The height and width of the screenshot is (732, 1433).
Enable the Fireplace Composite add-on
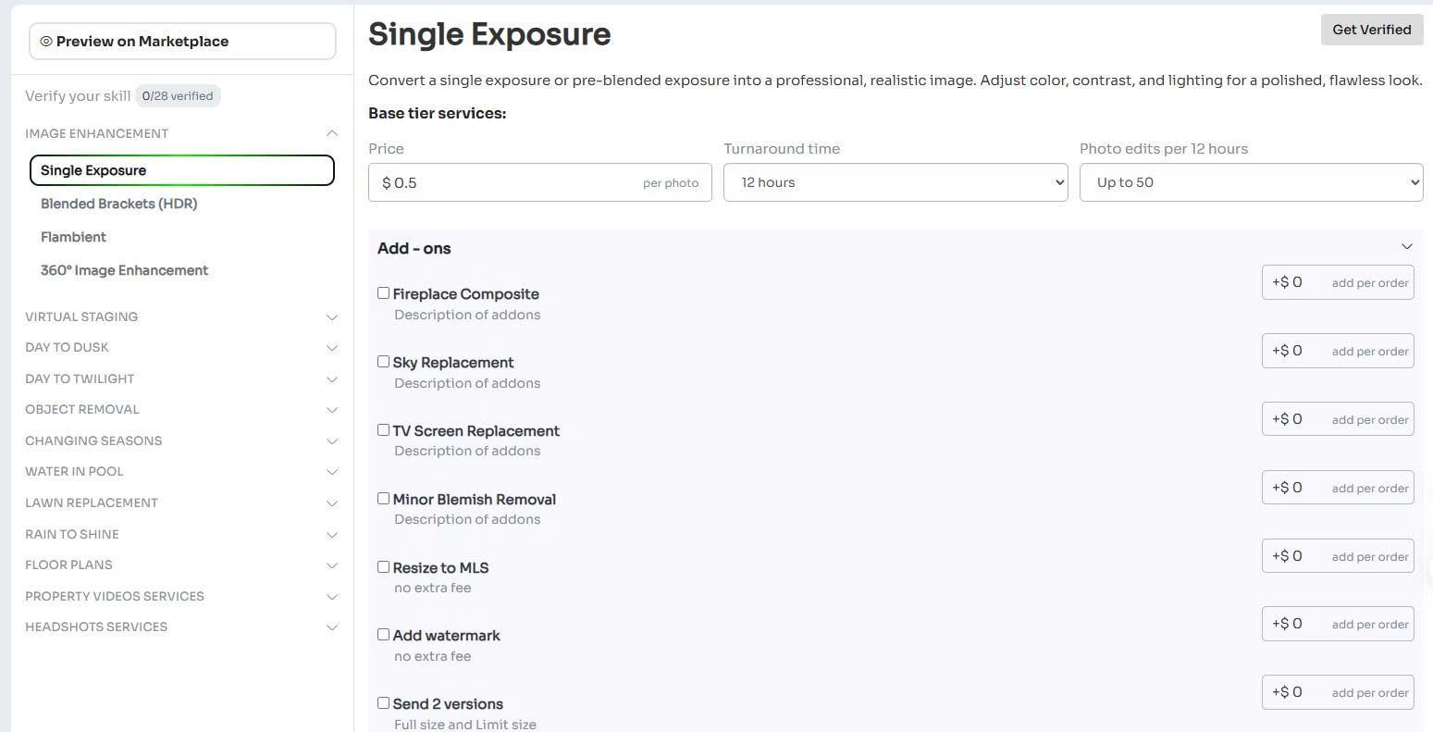(x=383, y=292)
